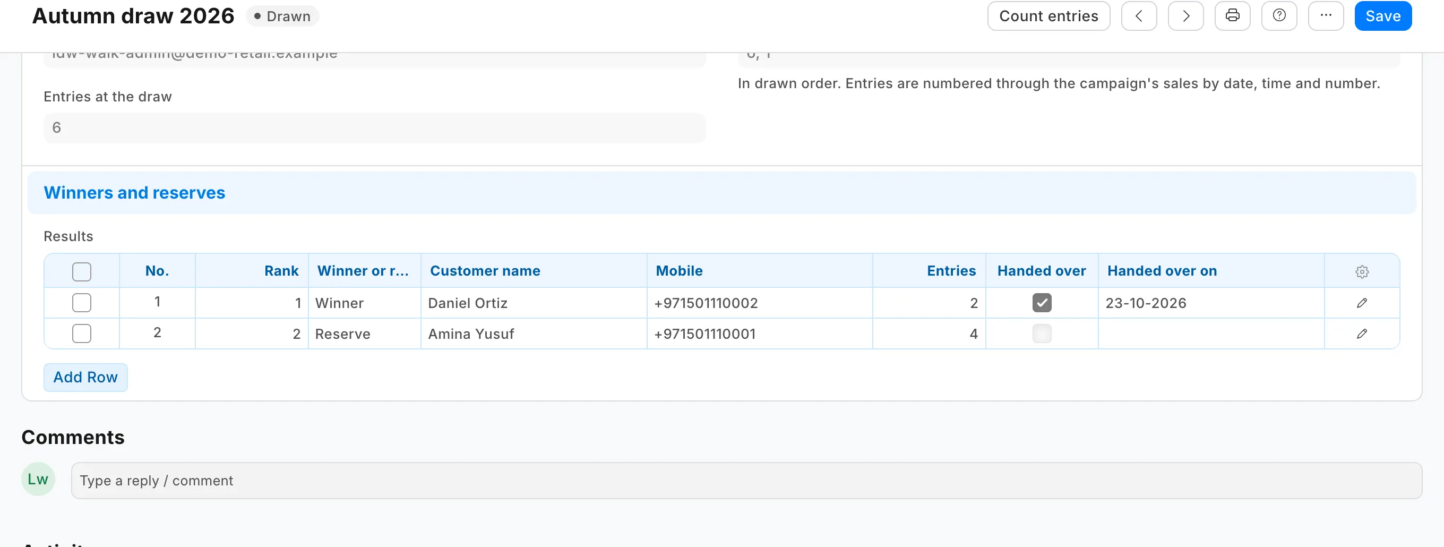Viewport: 1444px width, 547px height.
Task: Click the Lw user avatar
Action: pos(38,479)
